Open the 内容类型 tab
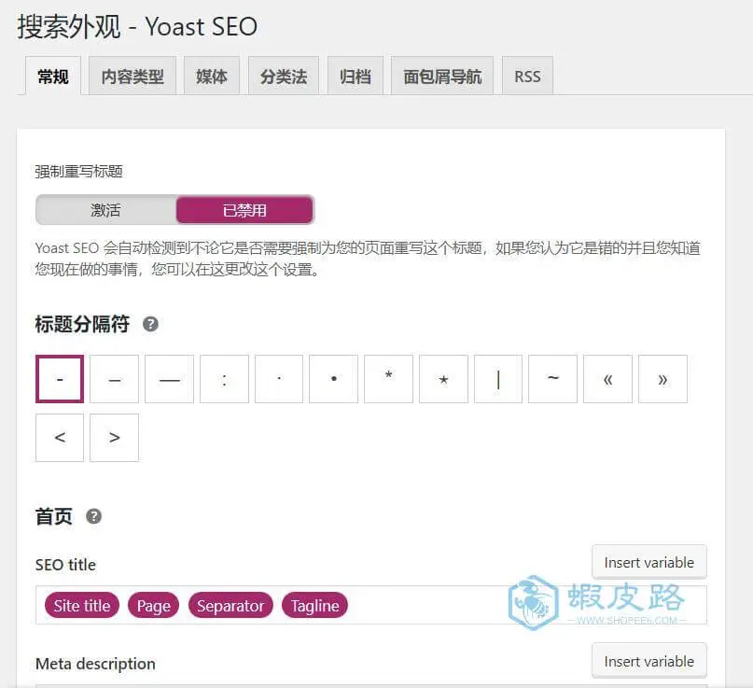This screenshot has height=688, width=753. click(x=132, y=76)
